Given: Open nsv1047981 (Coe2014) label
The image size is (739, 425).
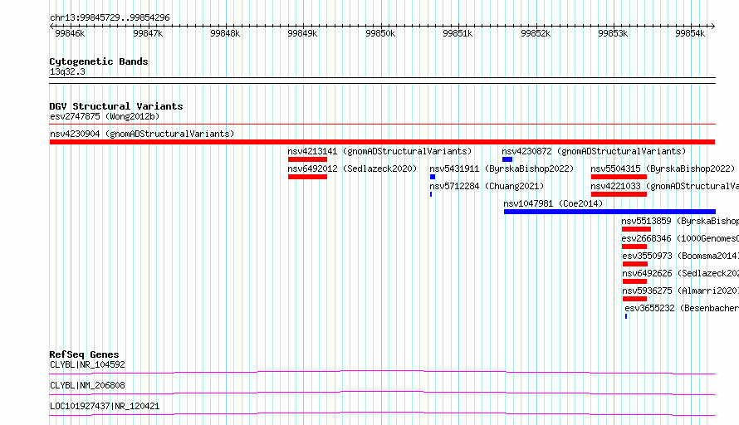Looking at the screenshot, I should 553,203.
